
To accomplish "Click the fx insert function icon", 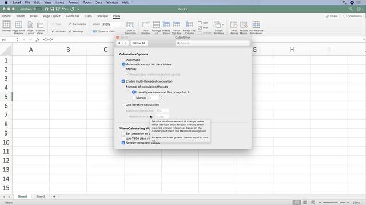I will tap(37, 40).
